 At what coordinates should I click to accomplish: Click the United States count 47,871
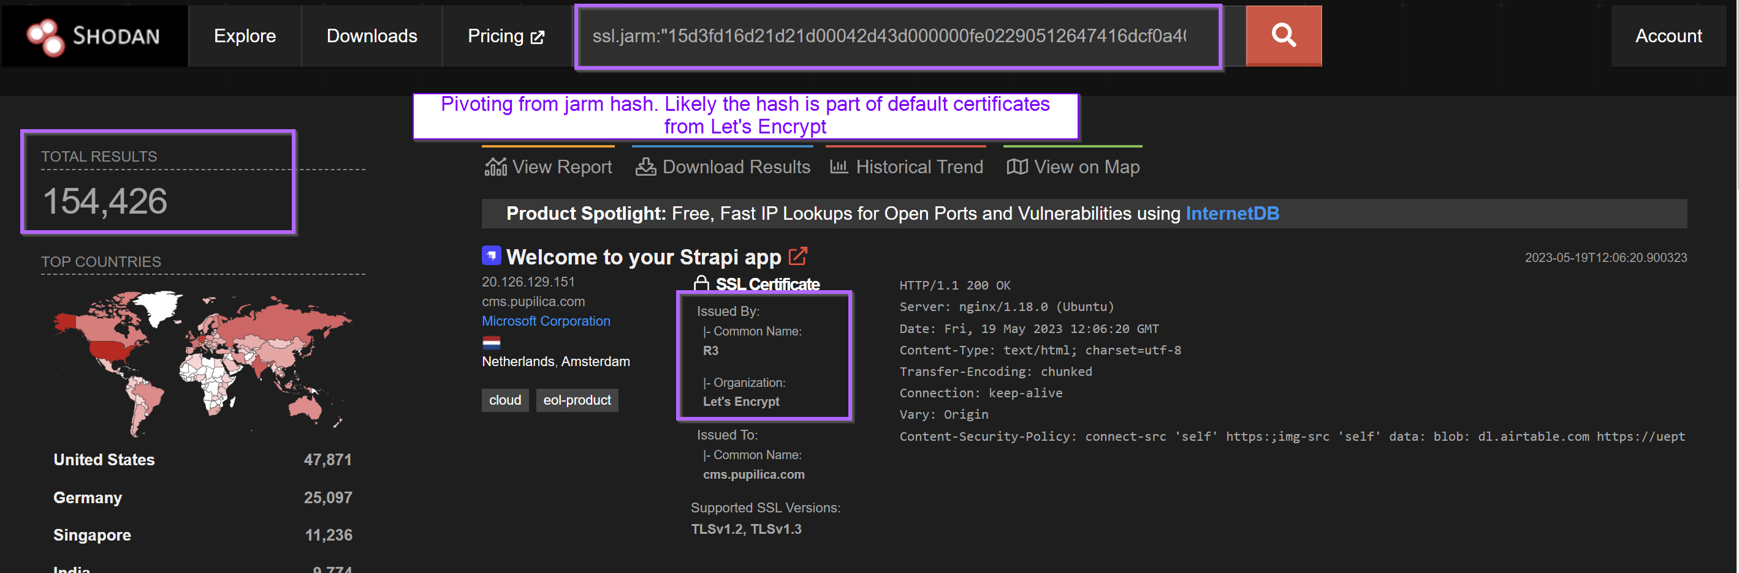(327, 460)
